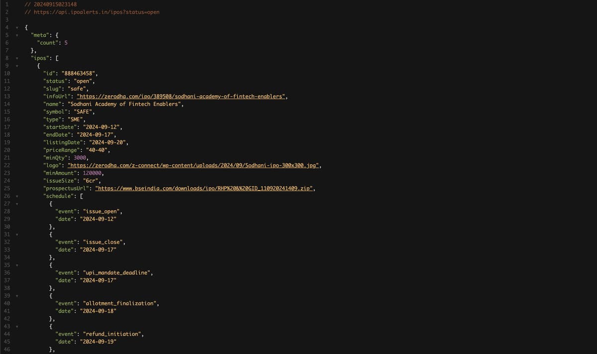
Task: Collapse the first IPO object arrow on line 9
Action: click(x=16, y=66)
